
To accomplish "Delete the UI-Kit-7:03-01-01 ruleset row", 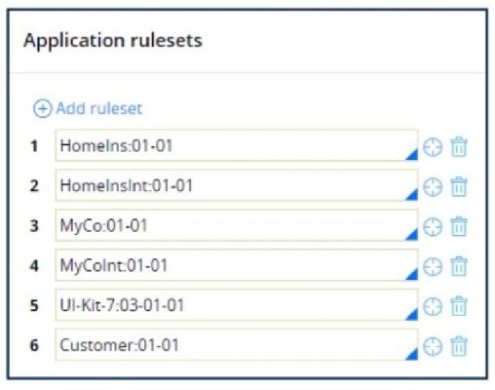I will [459, 306].
